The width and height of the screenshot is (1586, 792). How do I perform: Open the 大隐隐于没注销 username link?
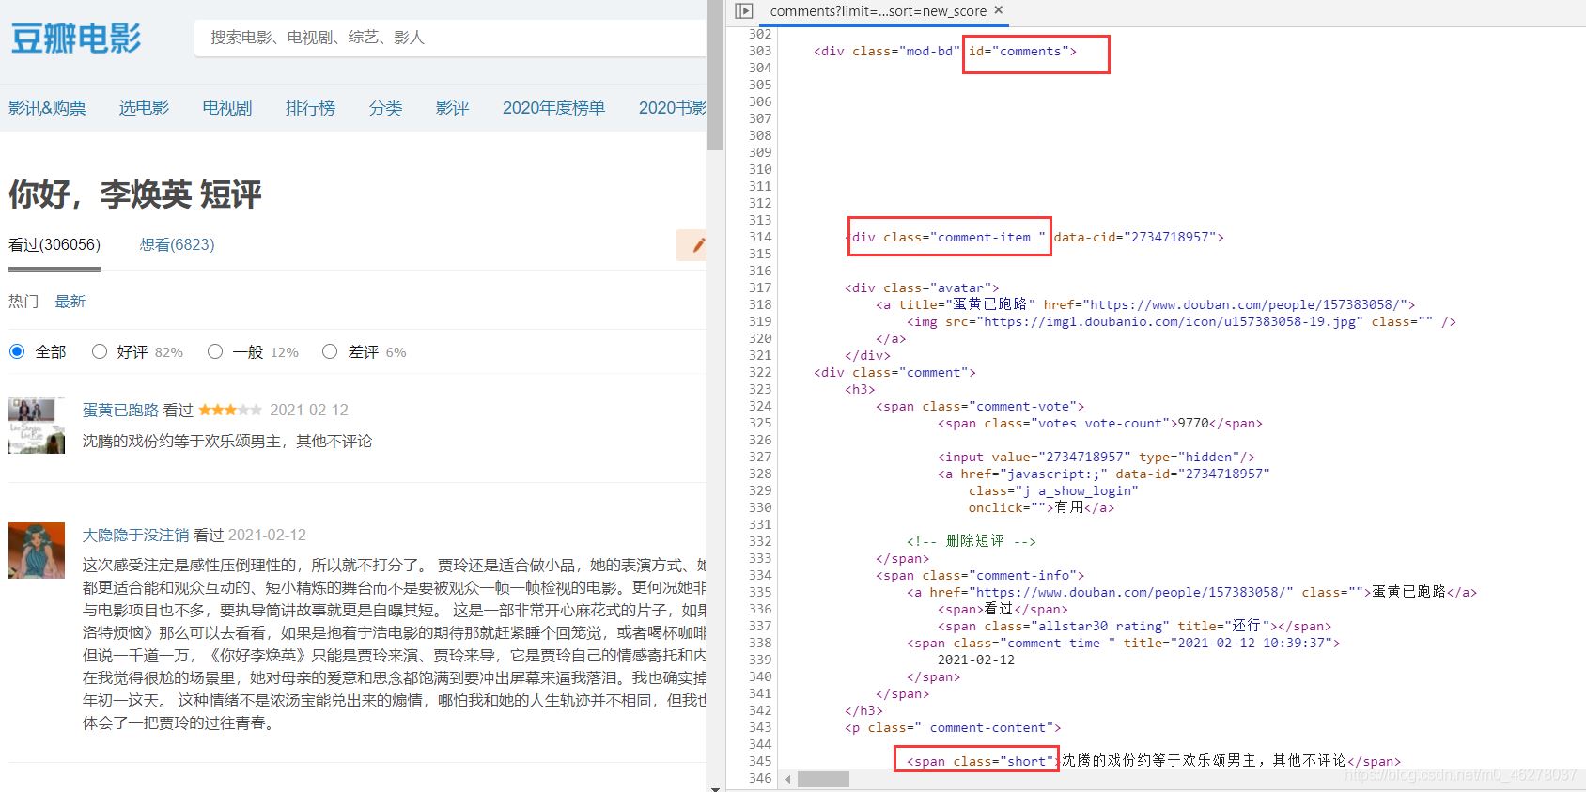(x=135, y=535)
